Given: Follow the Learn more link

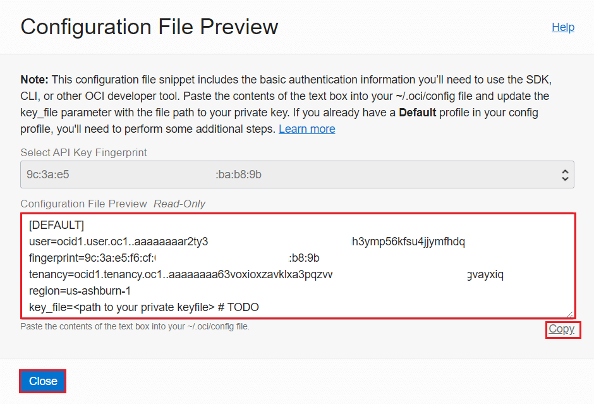Looking at the screenshot, I should pyautogui.click(x=307, y=129).
